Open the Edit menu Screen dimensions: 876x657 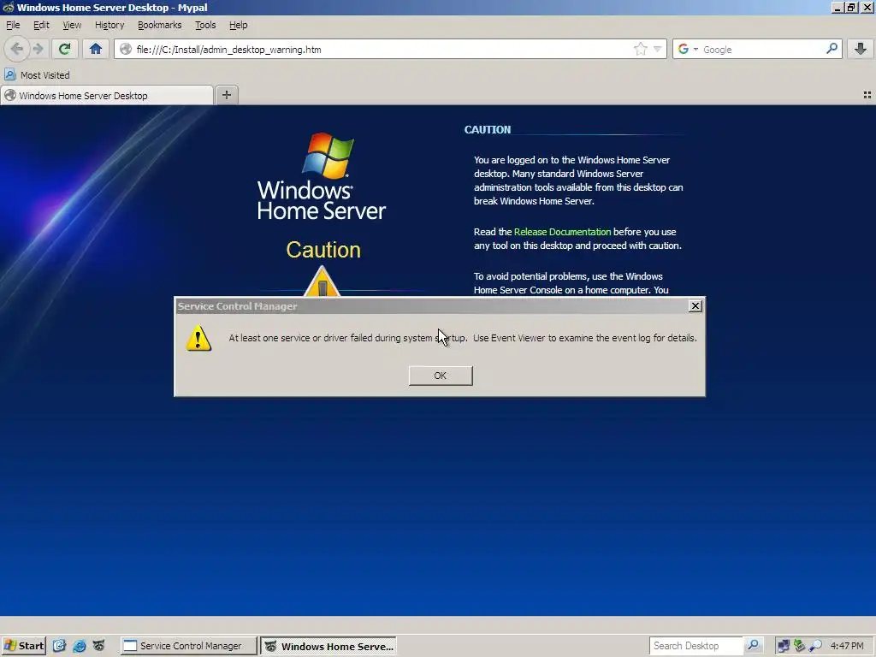(41, 25)
